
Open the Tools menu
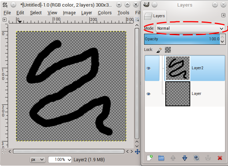[x=123, y=13]
